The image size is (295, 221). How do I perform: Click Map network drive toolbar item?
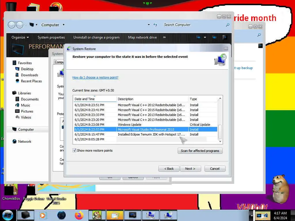tap(142, 37)
